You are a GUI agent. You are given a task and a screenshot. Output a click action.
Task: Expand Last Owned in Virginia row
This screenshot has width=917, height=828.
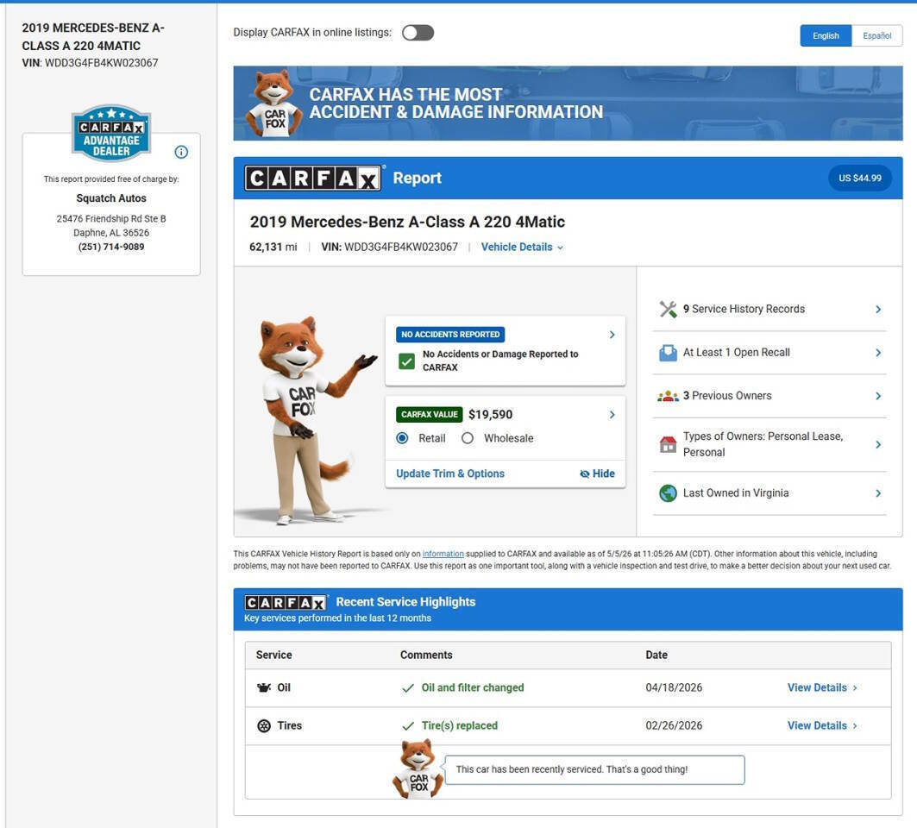point(769,493)
